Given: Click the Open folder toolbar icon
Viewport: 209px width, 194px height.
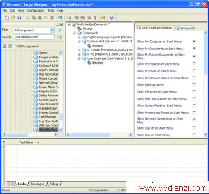Looking at the screenshot, I should (13, 18).
